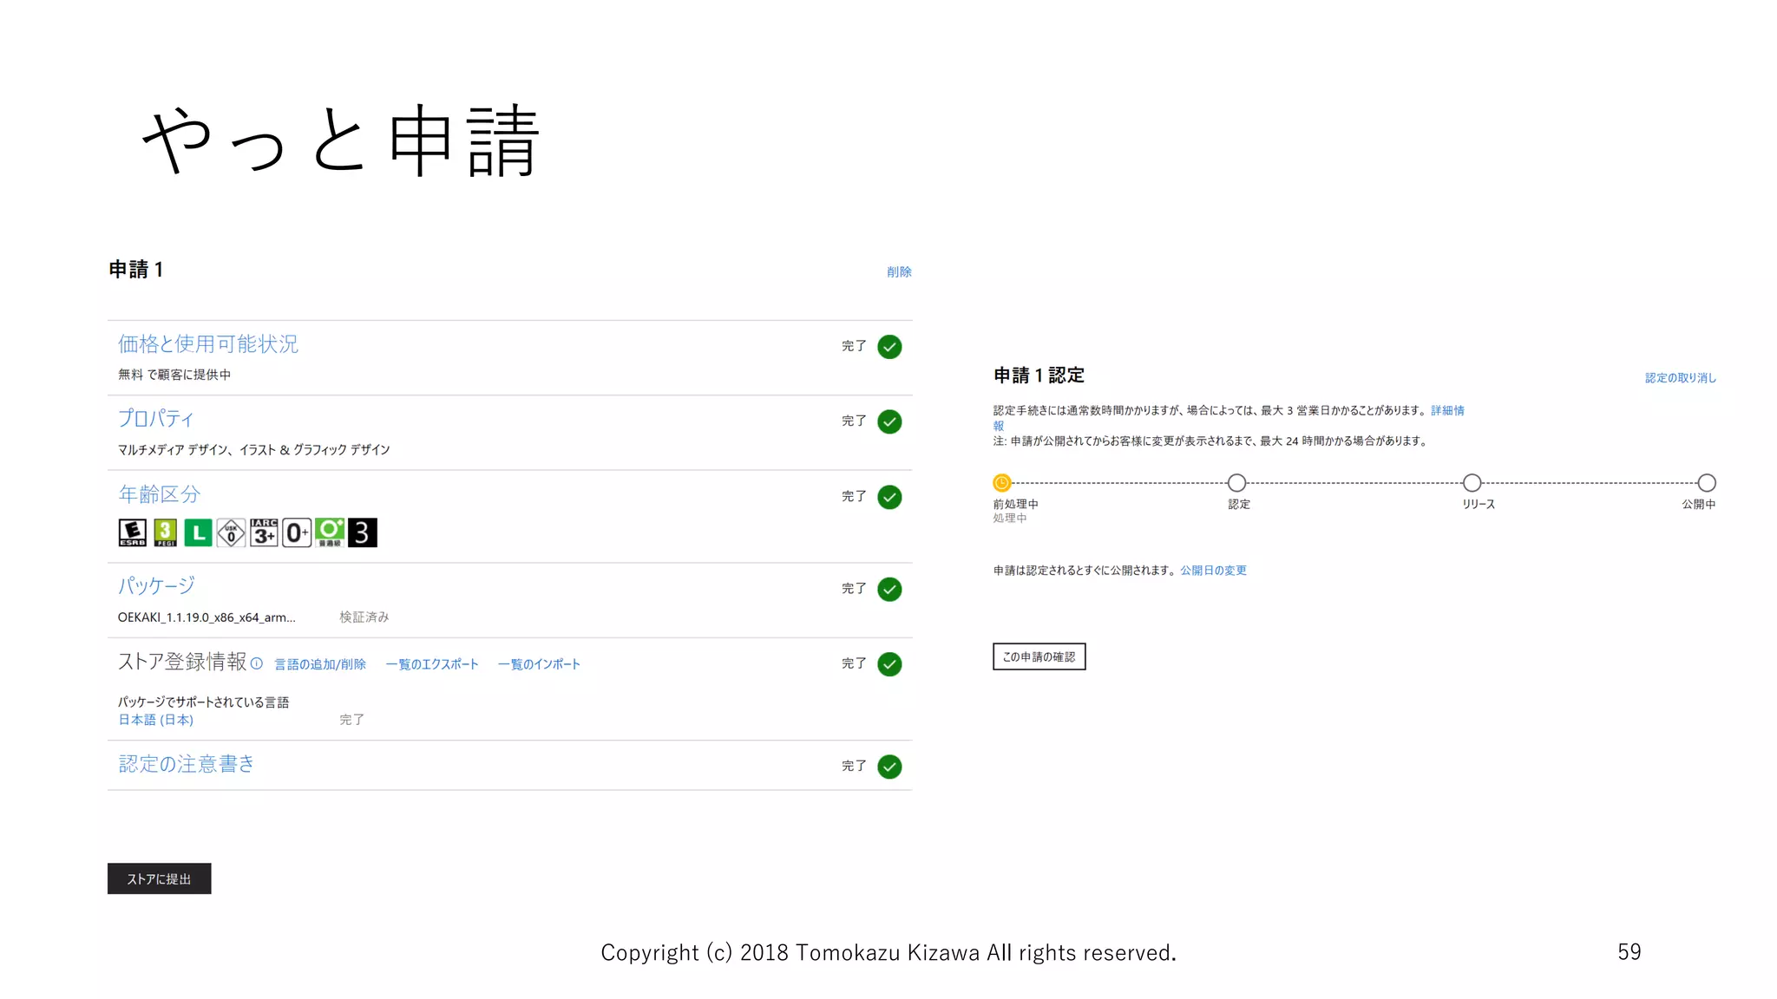The image size is (1777, 999).
Task: Click 言語の追加/削除 link
Action: [x=320, y=664]
